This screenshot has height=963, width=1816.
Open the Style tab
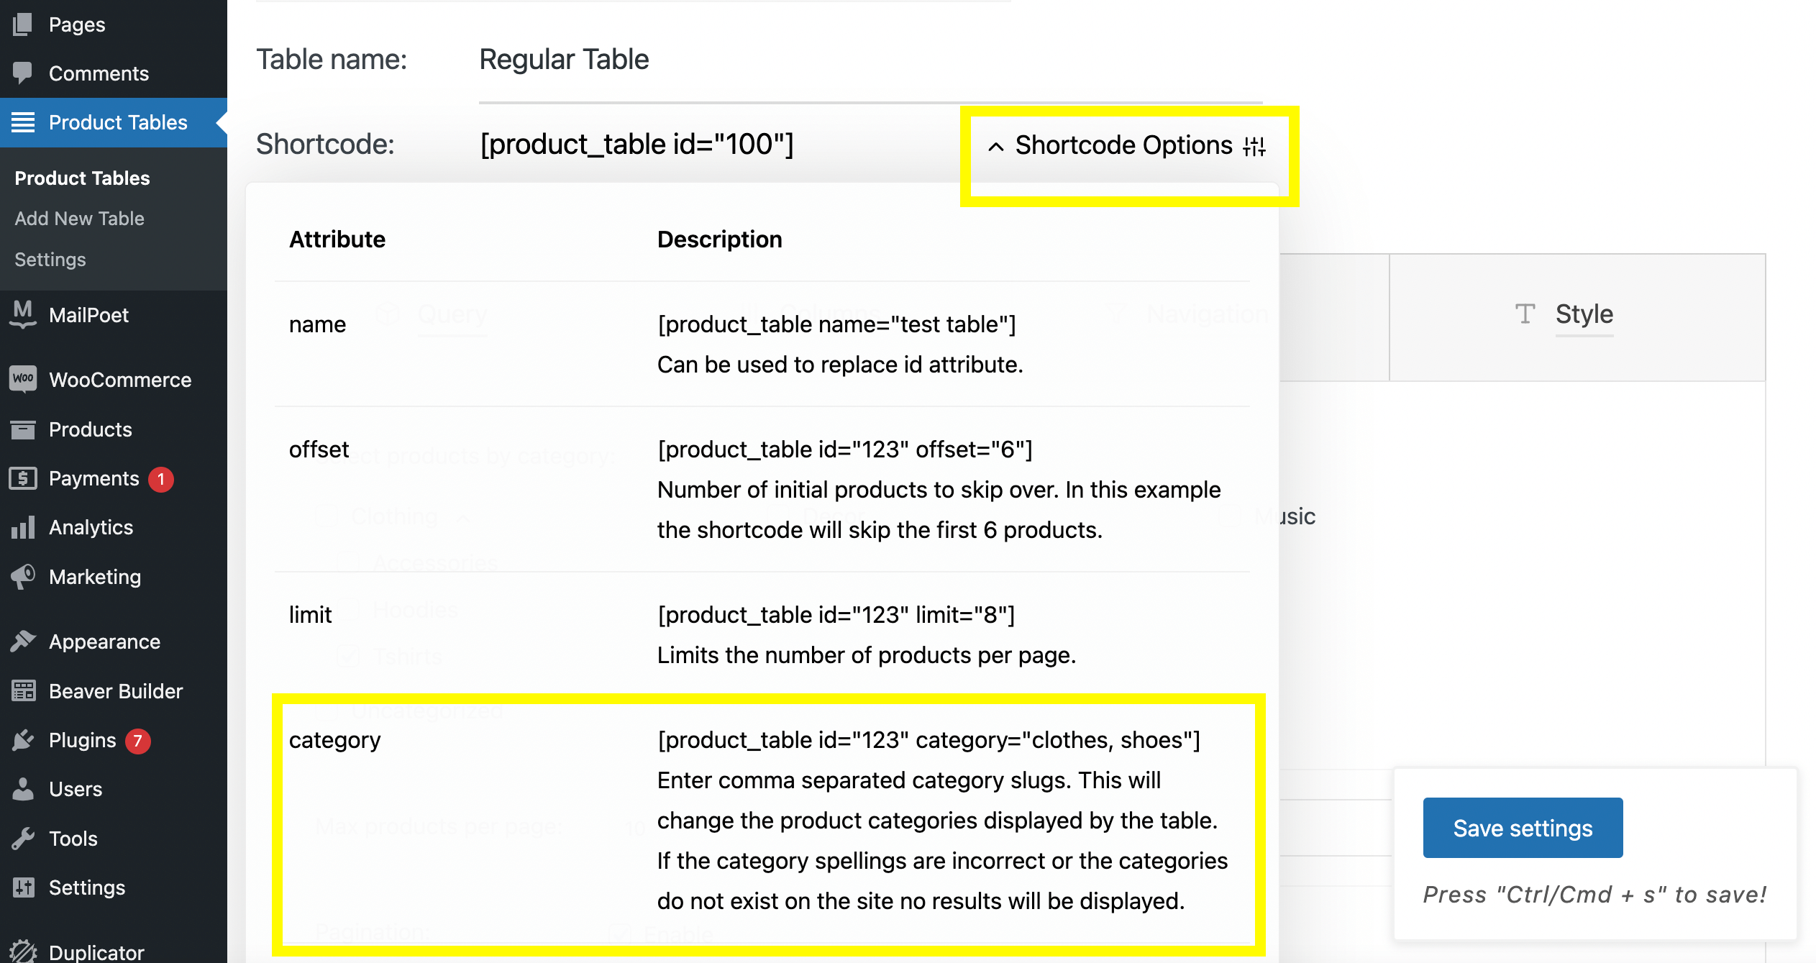(x=1583, y=314)
